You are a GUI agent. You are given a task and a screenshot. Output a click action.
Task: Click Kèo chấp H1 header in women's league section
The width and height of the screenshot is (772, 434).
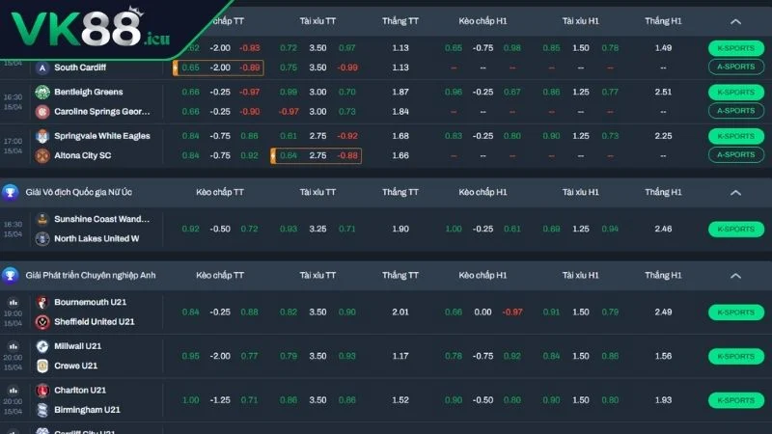[x=482, y=192]
